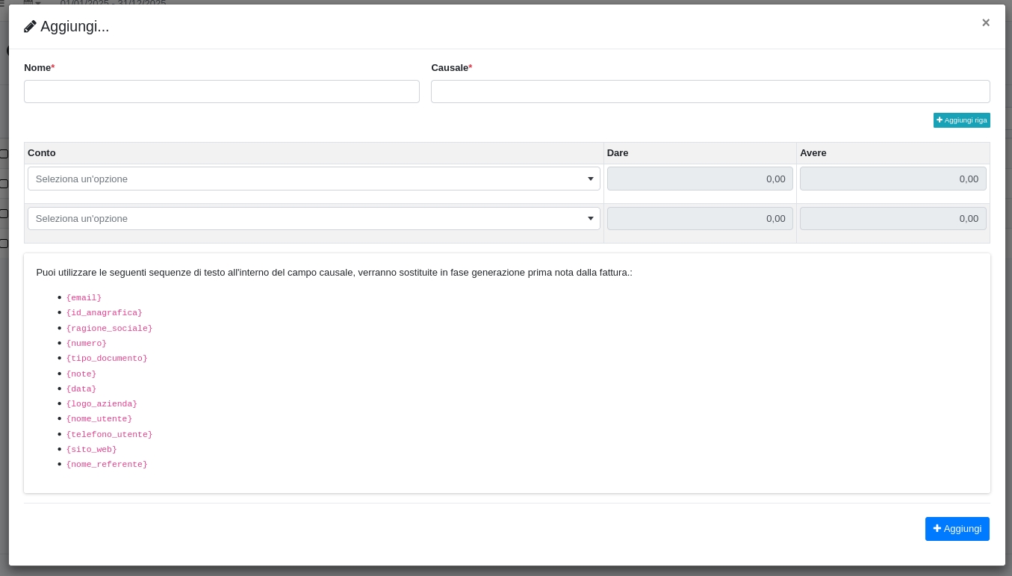Submit with the blue Aggiungi button

[x=957, y=529]
